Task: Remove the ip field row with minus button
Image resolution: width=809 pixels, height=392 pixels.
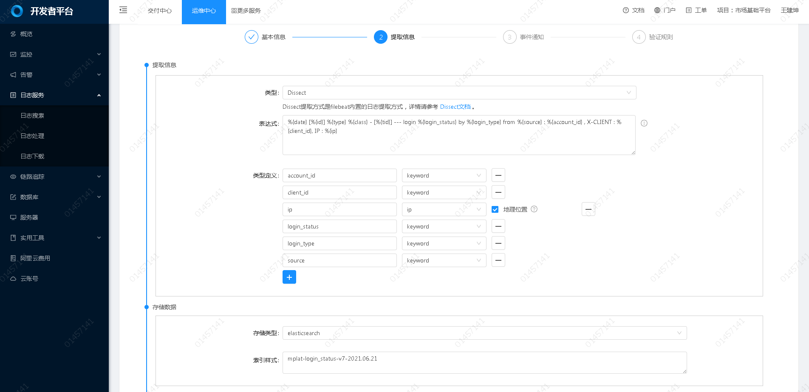Action: tap(588, 209)
